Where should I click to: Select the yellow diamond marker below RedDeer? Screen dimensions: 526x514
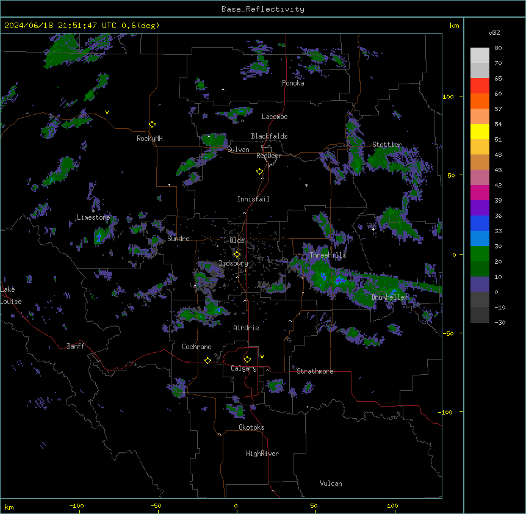pyautogui.click(x=259, y=172)
